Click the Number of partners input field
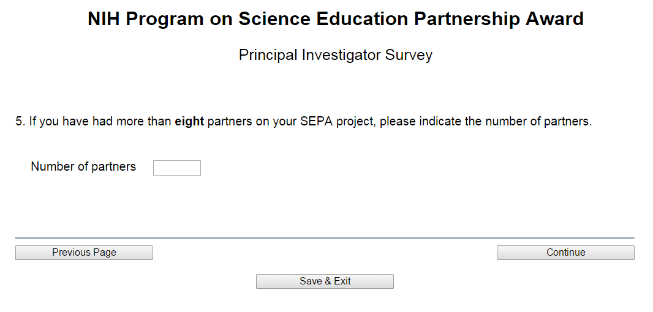The height and width of the screenshot is (312, 653). (176, 168)
